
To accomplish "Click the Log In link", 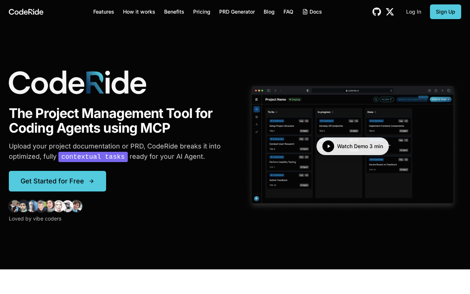I will (413, 12).
